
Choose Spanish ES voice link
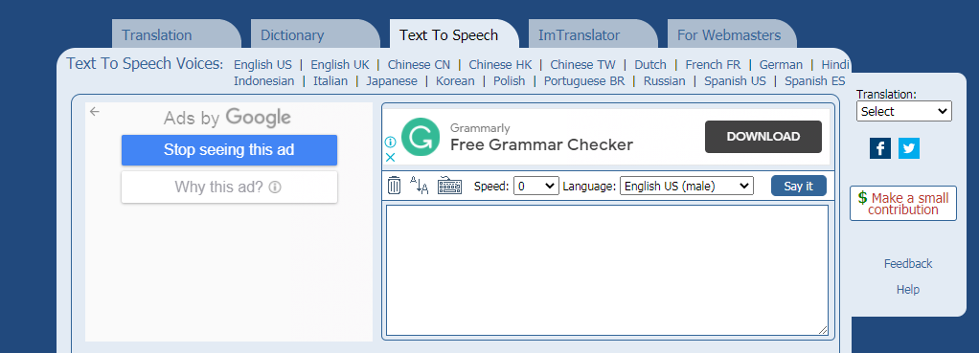[x=815, y=81]
